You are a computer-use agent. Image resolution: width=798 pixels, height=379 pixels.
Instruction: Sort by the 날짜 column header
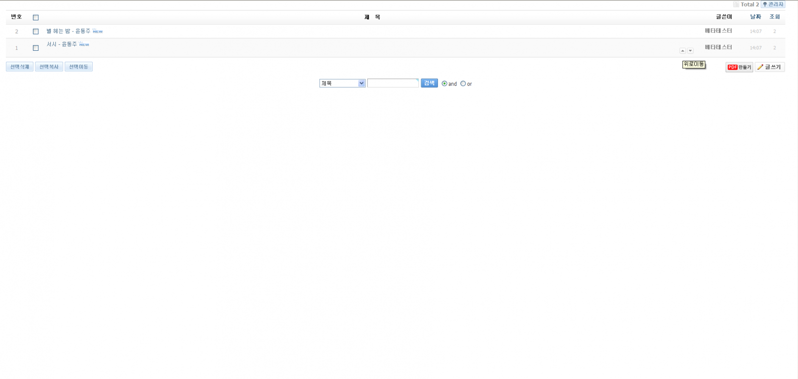pyautogui.click(x=756, y=17)
